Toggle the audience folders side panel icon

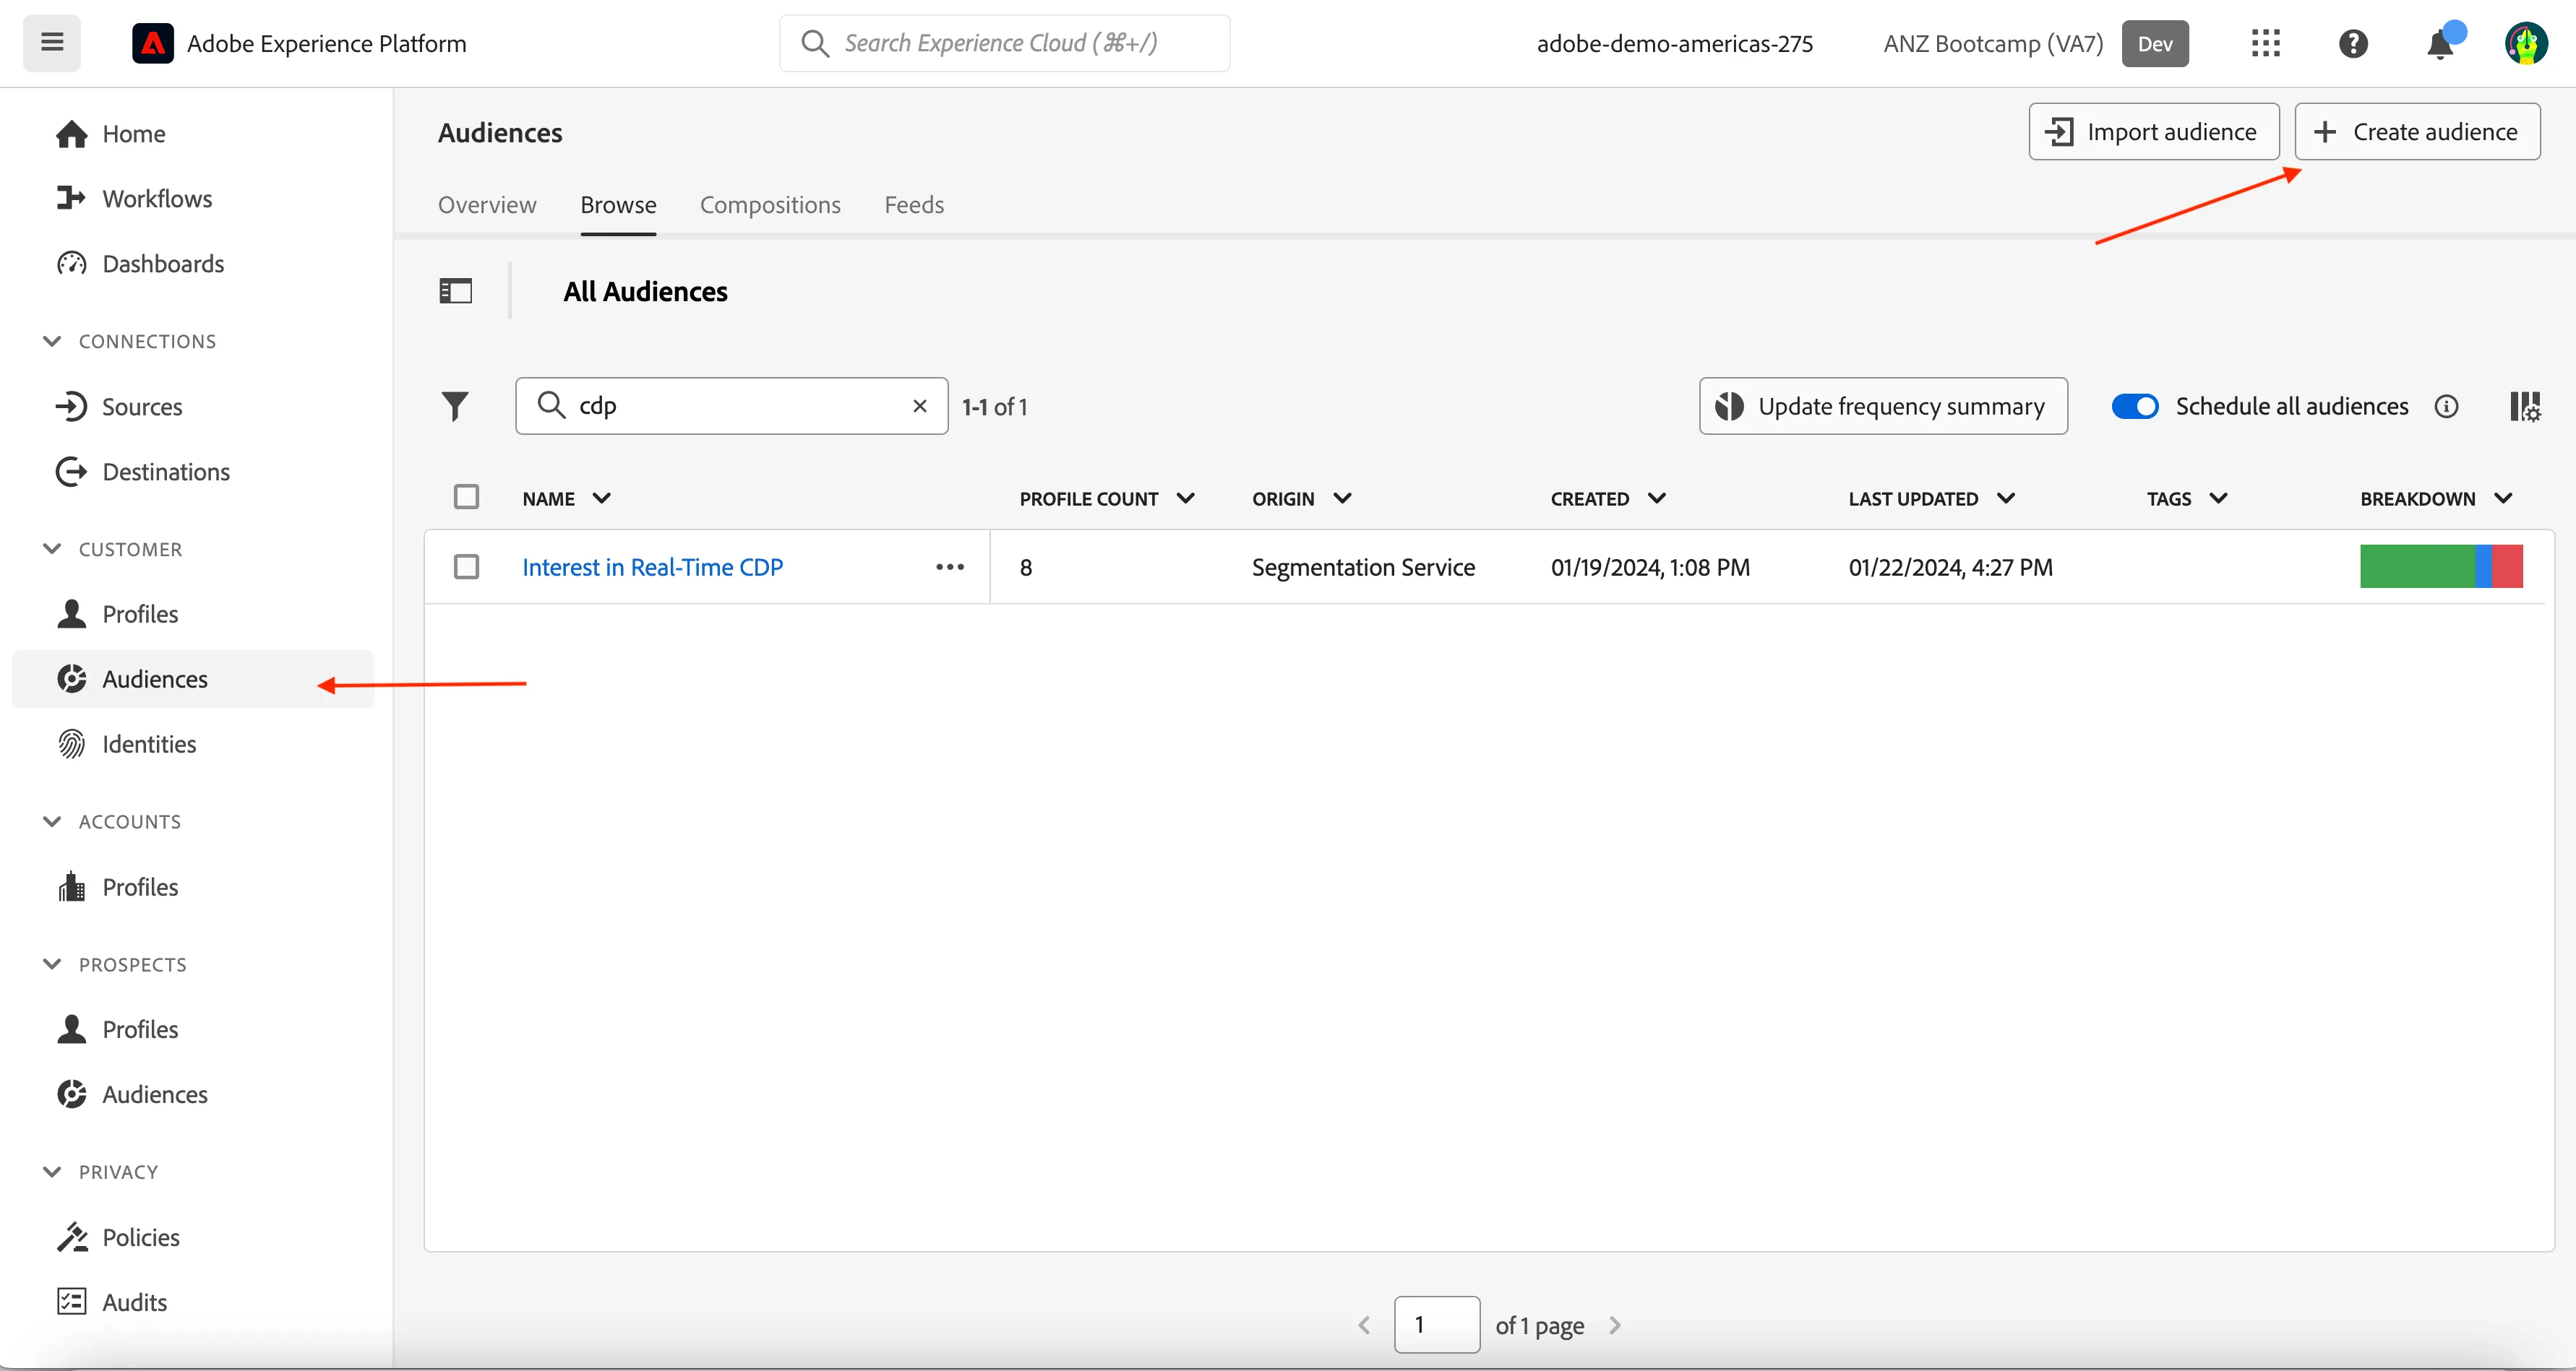click(456, 291)
